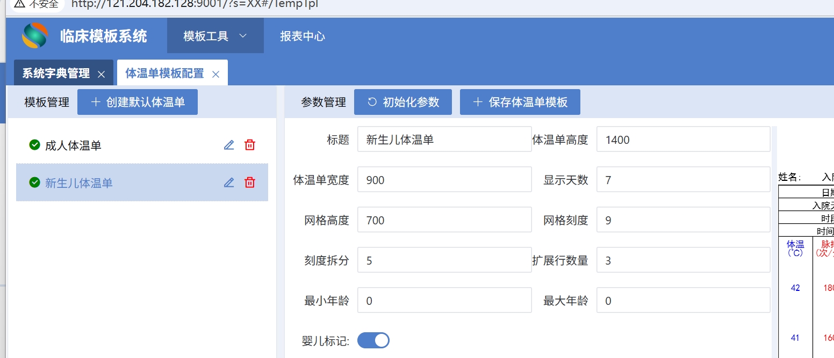
Task: Save with the 保存体温单模板 button
Action: point(520,102)
